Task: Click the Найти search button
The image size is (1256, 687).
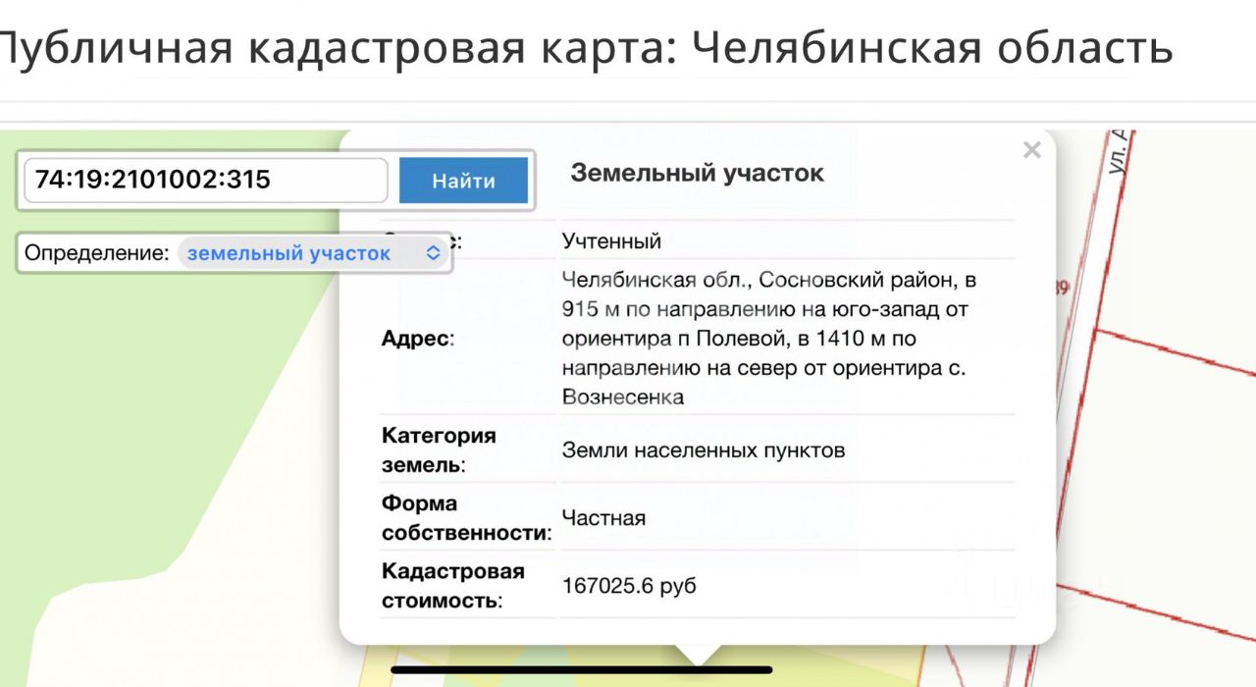Action: [463, 181]
